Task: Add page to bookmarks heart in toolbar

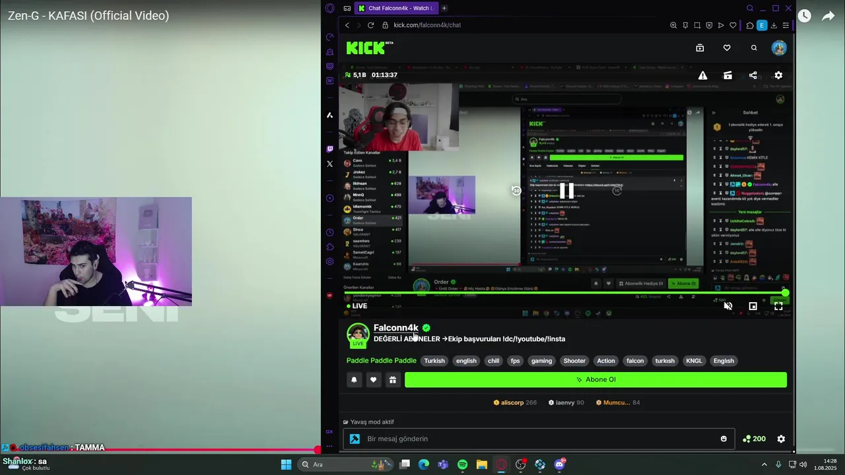Action: [733, 25]
